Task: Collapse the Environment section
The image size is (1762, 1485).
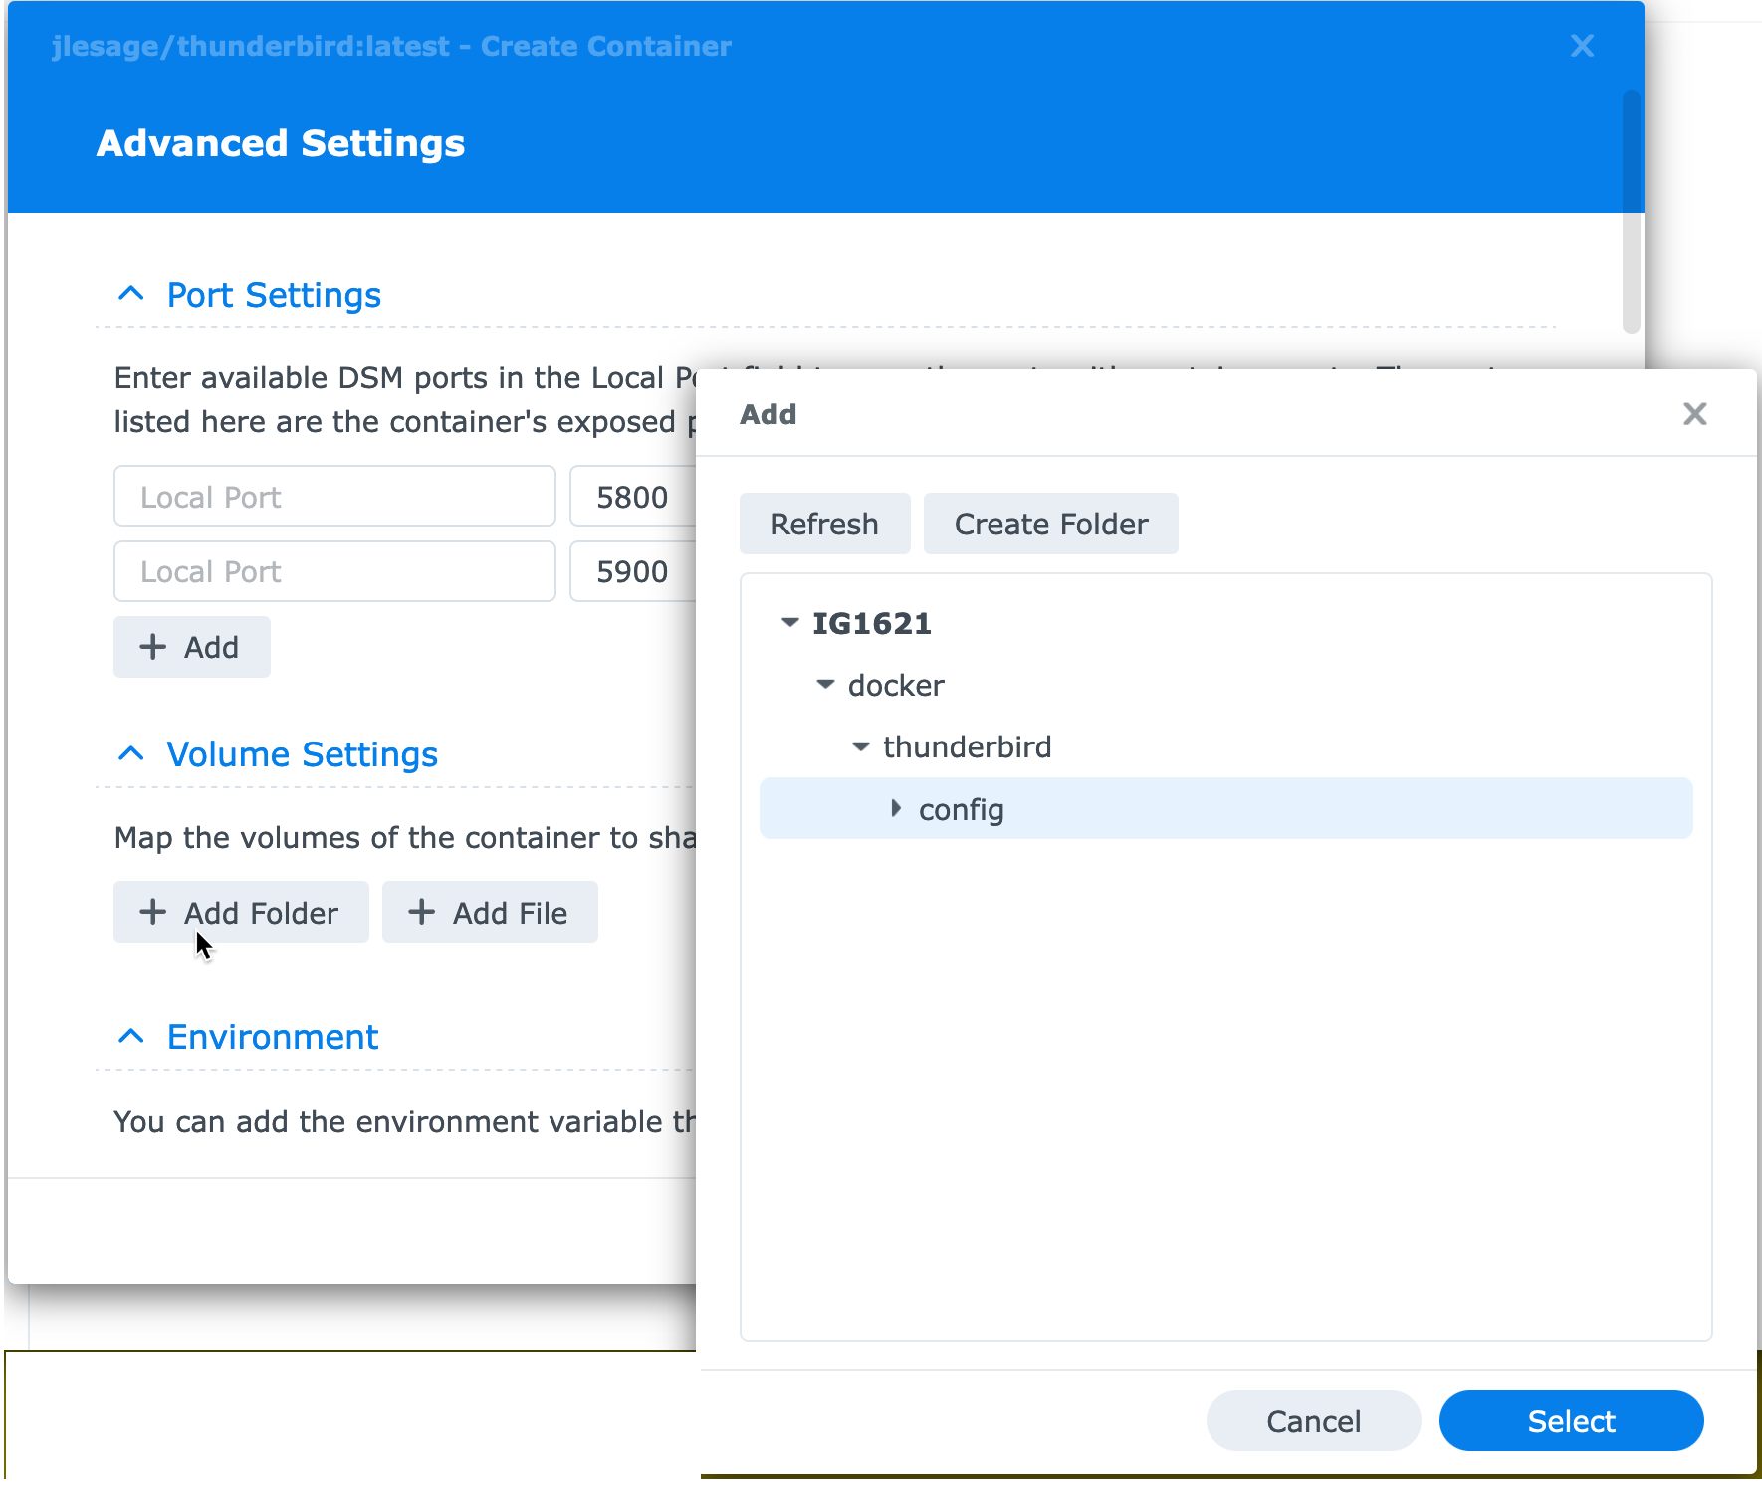Action: click(131, 1036)
